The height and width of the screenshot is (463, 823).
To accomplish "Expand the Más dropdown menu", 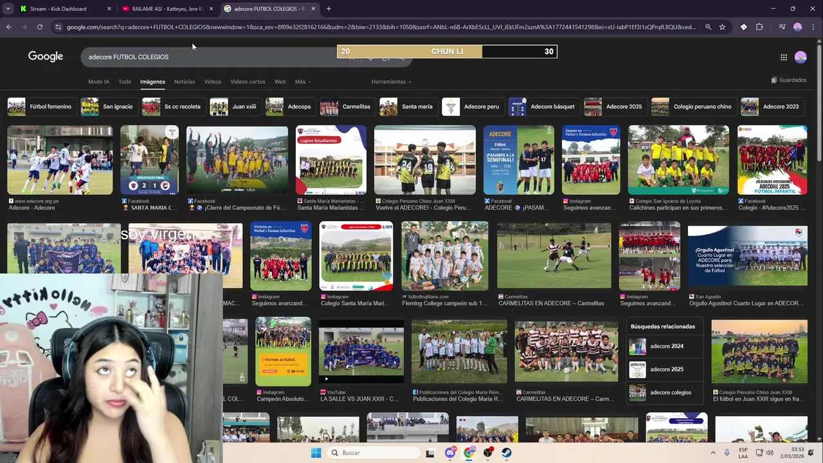I will pyautogui.click(x=302, y=82).
